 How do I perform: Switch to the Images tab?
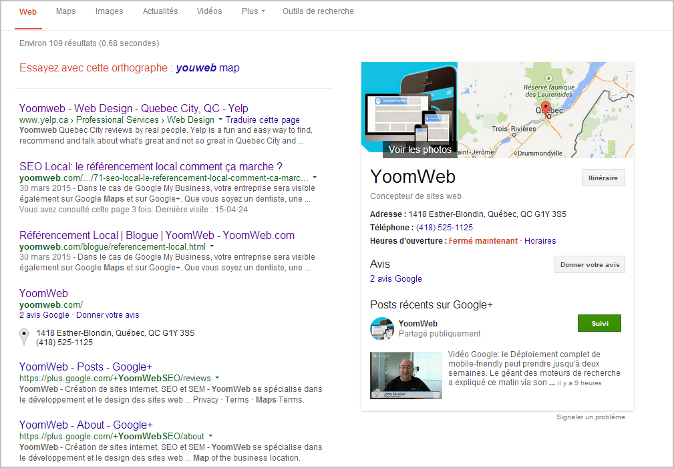(x=109, y=11)
